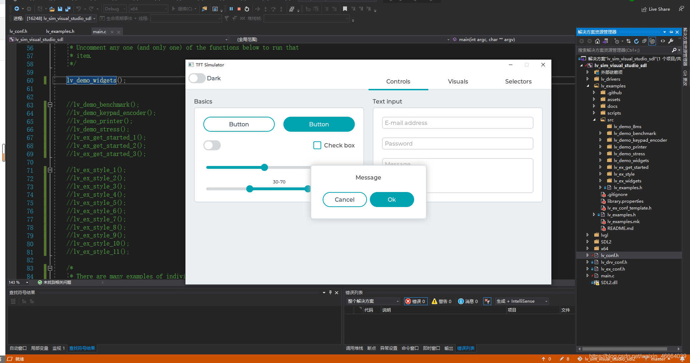Select the Selectors tab in simulator
690x363 pixels.
pos(518,81)
